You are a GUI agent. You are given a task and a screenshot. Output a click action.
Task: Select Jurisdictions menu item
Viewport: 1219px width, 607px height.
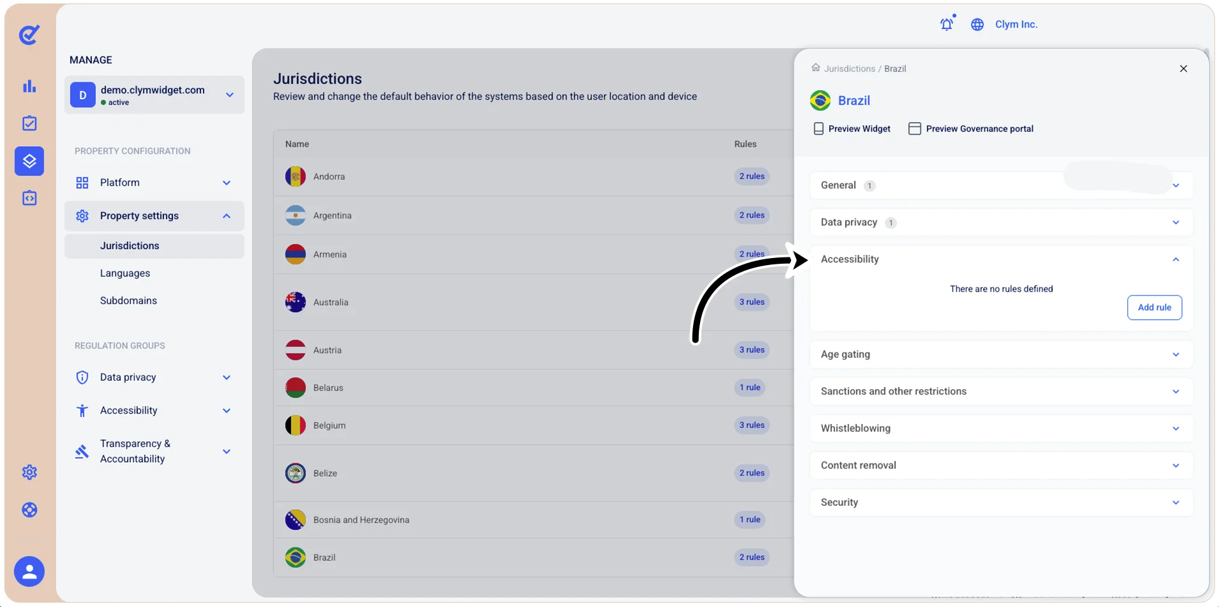tap(154, 246)
